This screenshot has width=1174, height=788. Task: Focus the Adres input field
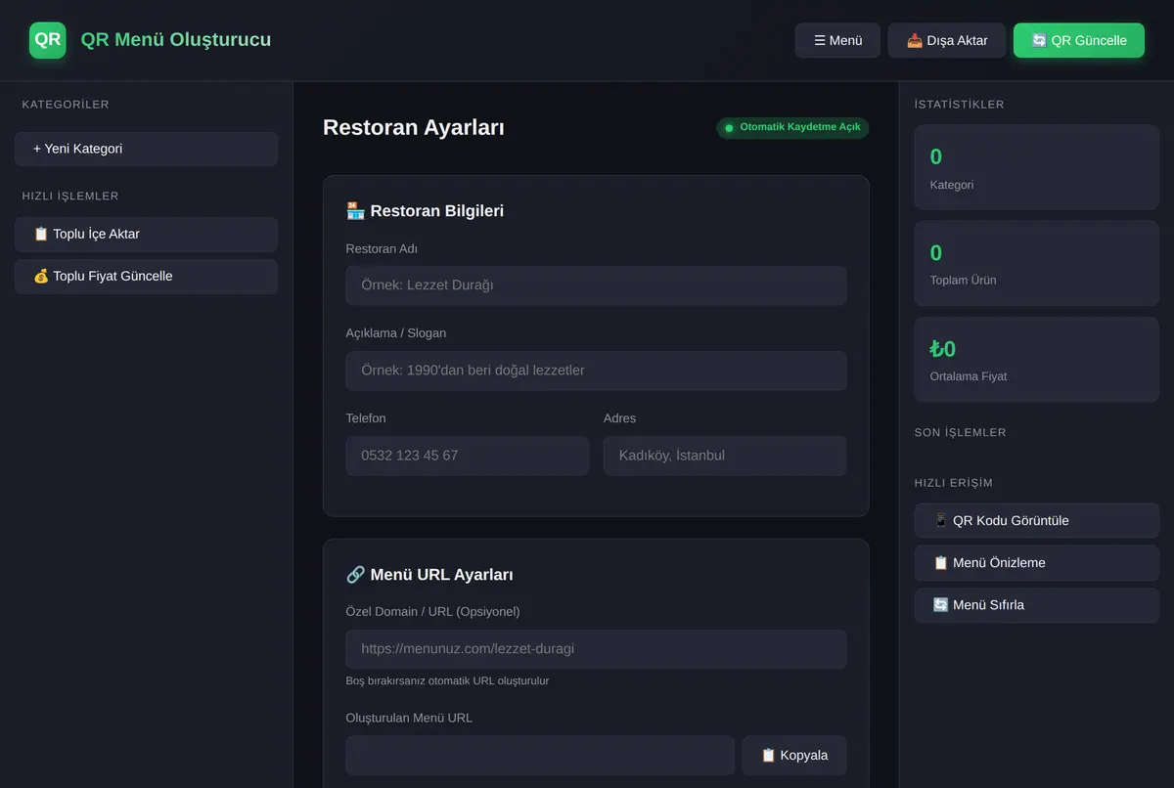tap(725, 456)
